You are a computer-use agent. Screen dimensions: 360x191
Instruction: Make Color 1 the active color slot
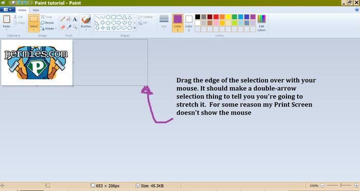point(177,23)
